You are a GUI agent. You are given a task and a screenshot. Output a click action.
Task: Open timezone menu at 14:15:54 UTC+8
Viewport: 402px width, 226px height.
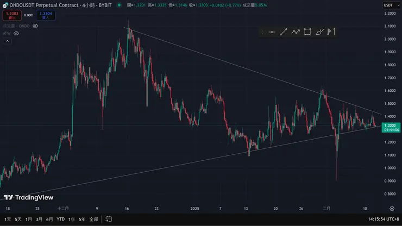coord(384,219)
